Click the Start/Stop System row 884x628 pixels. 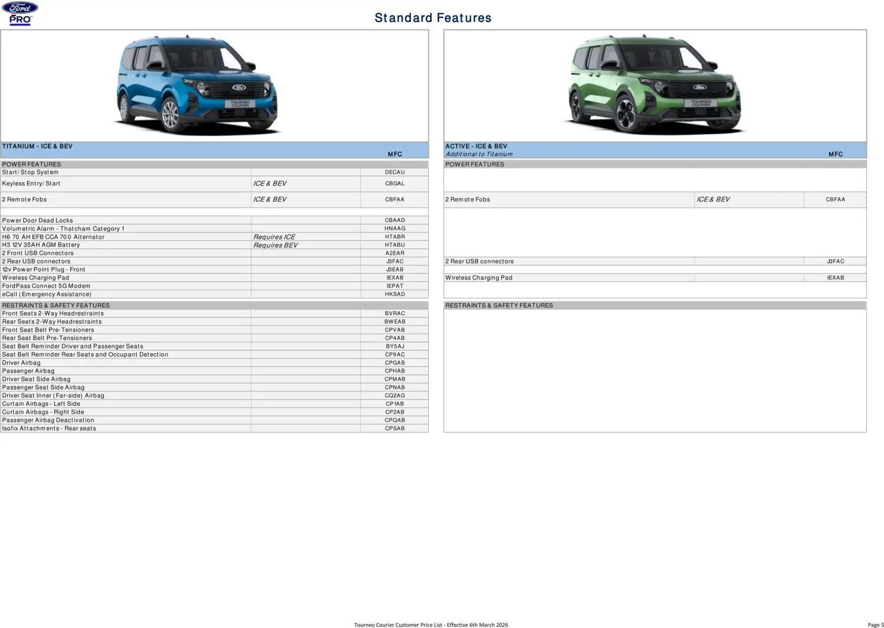pyautogui.click(x=30, y=172)
